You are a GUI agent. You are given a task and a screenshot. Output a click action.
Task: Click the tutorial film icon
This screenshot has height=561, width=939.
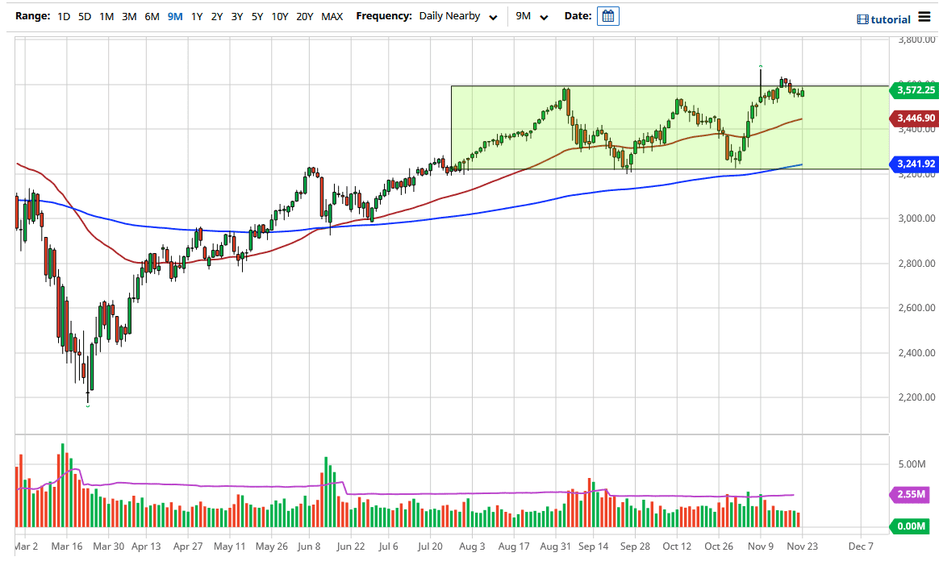[862, 19]
